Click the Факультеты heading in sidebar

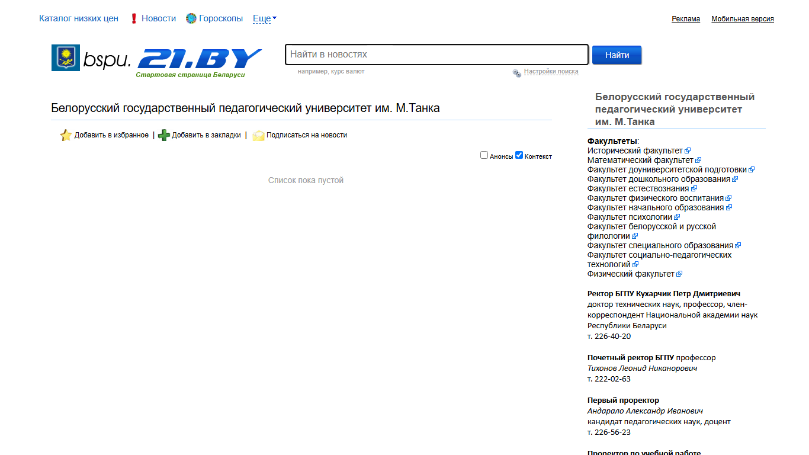[x=612, y=141]
